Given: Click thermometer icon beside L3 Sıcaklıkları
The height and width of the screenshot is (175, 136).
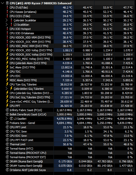Looking at the screenshot, I should pyautogui.click(x=11, y=25).
